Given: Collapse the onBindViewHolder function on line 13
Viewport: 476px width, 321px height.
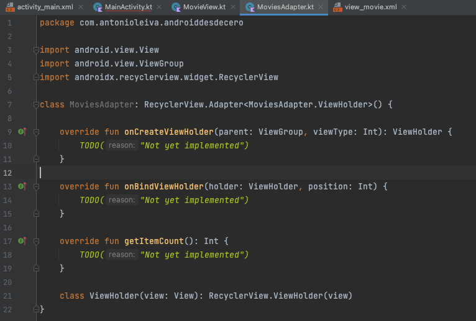Looking at the screenshot, I should (x=36, y=186).
